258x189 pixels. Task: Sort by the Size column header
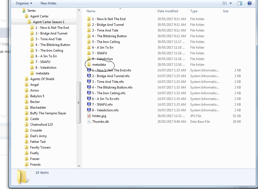(226, 11)
